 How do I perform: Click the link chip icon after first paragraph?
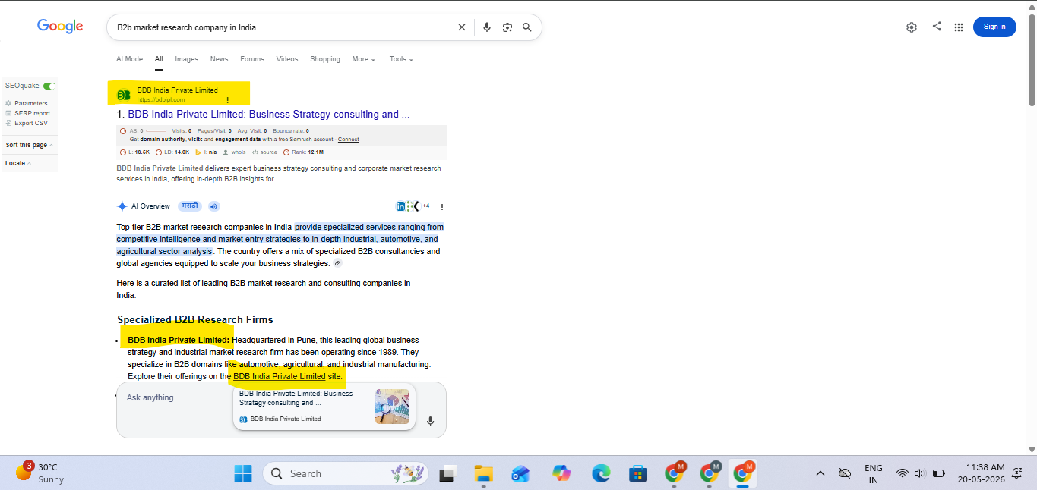(337, 263)
